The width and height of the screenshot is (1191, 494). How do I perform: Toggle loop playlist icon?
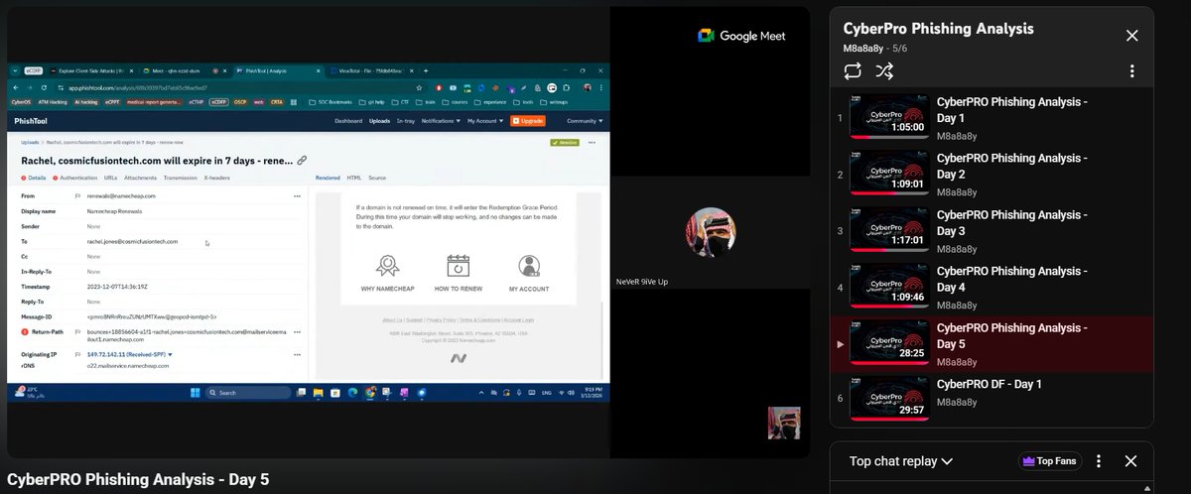853,70
